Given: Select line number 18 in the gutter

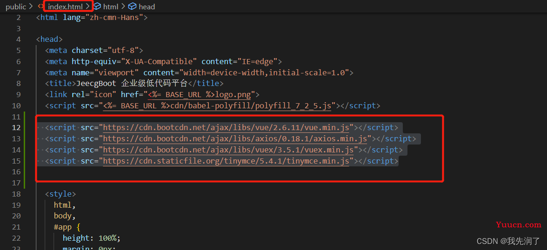Looking at the screenshot, I should tap(16, 194).
